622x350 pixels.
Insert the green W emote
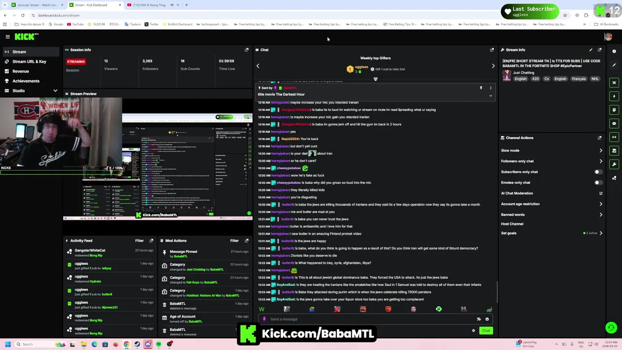pyautogui.click(x=262, y=309)
